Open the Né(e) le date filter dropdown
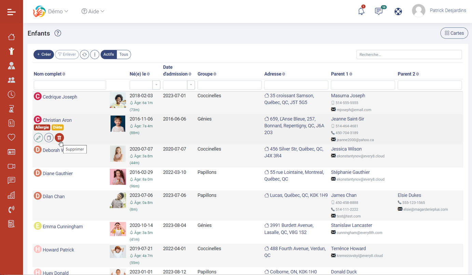This screenshot has width=472, height=275. (156, 85)
